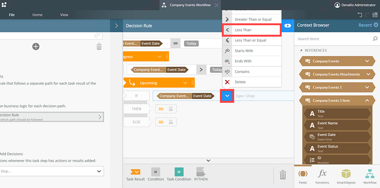The image size is (380, 188).
Task: Expand the Company Events 1 reference
Action: click(367, 87)
